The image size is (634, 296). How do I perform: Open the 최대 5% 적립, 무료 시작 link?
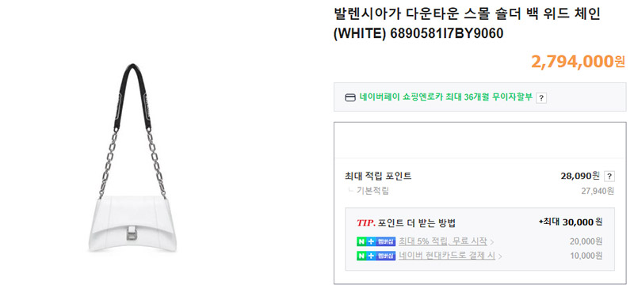(x=443, y=241)
